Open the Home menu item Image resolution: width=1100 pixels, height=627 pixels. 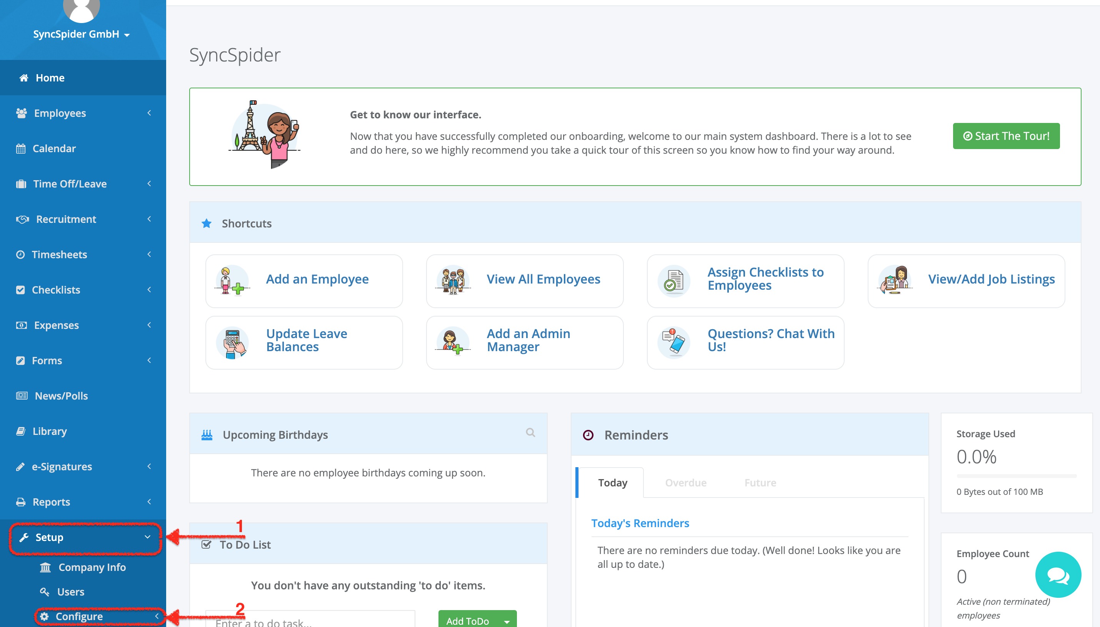click(x=83, y=78)
